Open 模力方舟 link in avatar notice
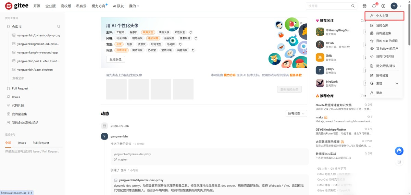This screenshot has height=195, width=411. (x=229, y=75)
